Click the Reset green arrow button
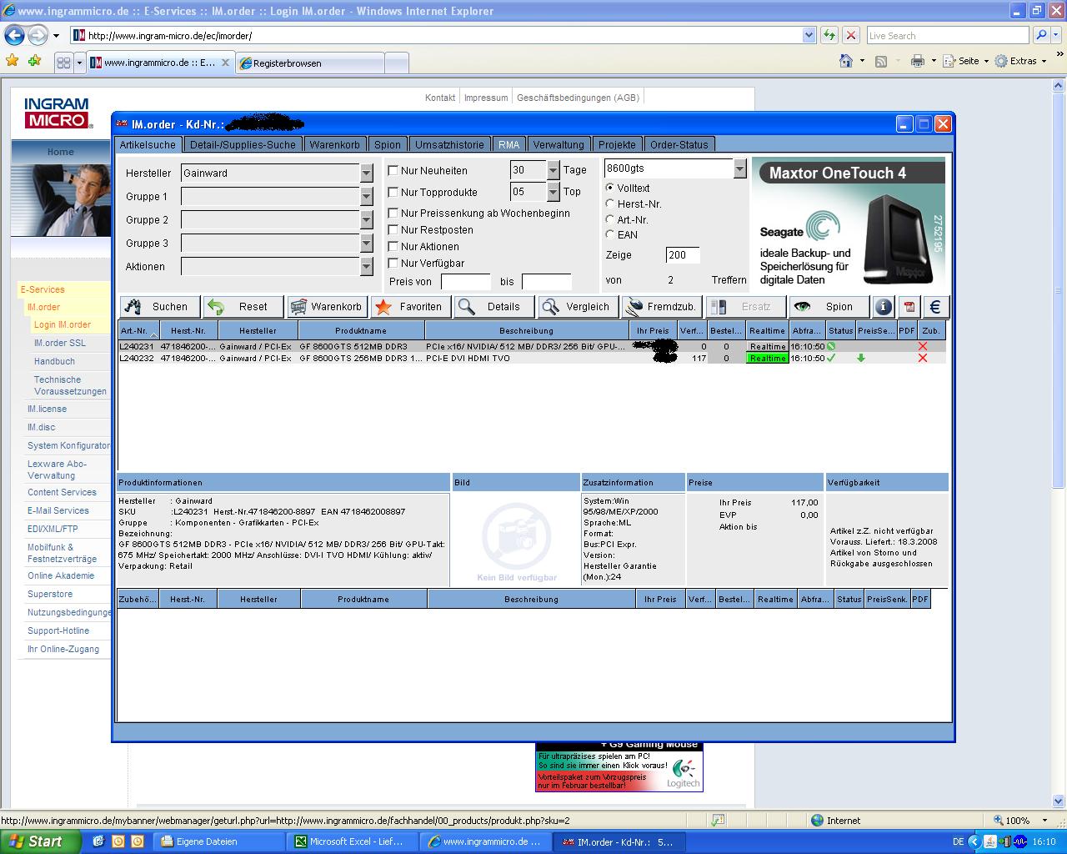The width and height of the screenshot is (1067, 854). [244, 307]
